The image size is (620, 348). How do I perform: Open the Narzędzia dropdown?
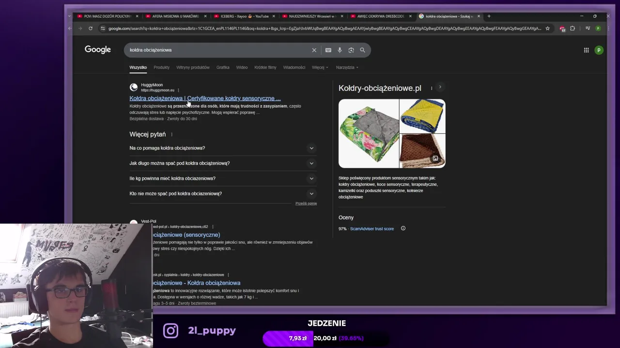[347, 67]
